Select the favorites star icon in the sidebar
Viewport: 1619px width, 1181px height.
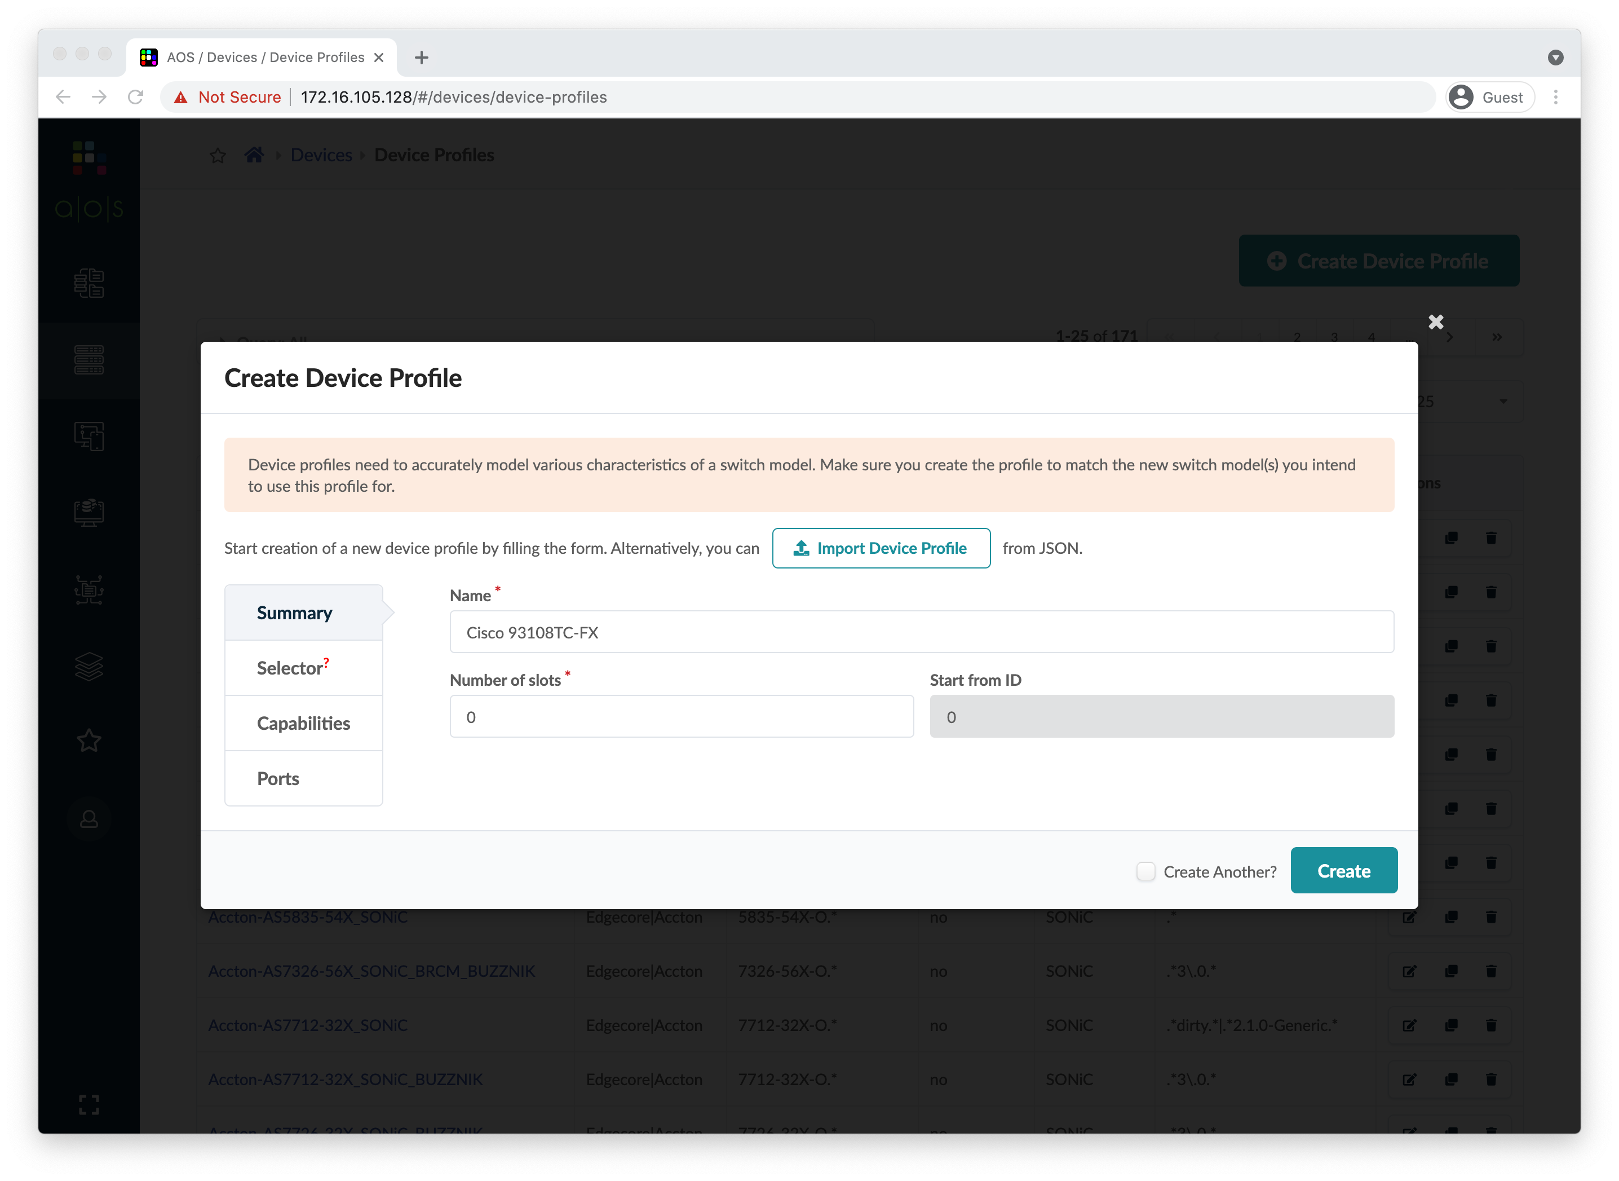89,741
